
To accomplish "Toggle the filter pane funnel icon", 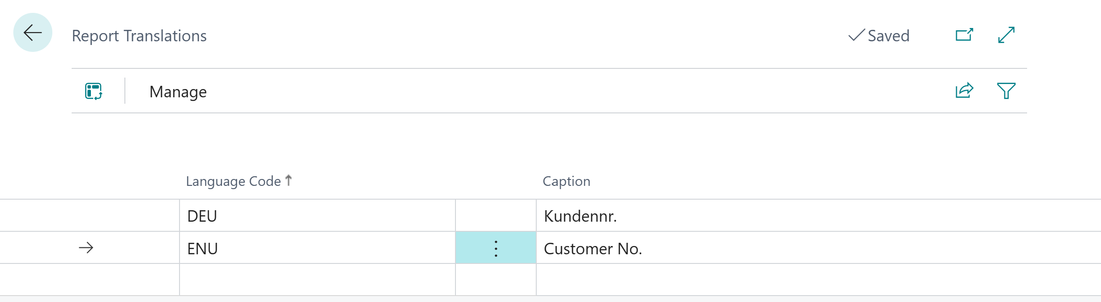I will pos(1006,91).
